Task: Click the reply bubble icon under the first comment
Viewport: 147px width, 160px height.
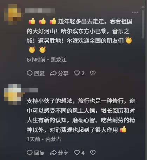Action: click(29, 73)
